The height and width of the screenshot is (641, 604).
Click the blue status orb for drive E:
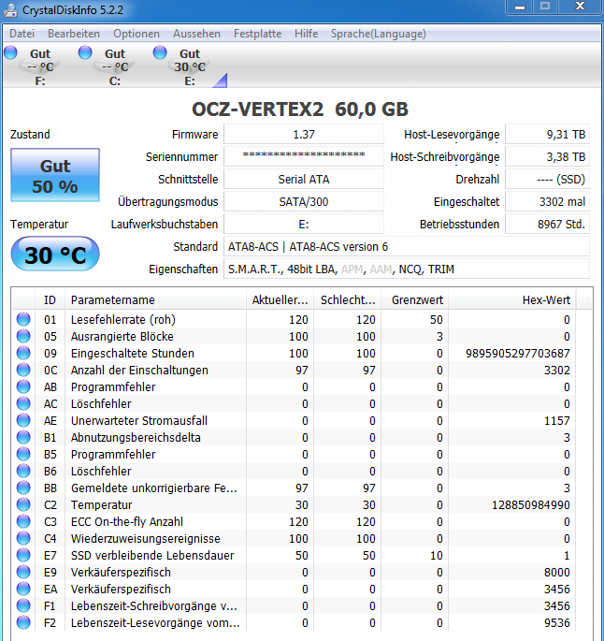click(x=160, y=52)
